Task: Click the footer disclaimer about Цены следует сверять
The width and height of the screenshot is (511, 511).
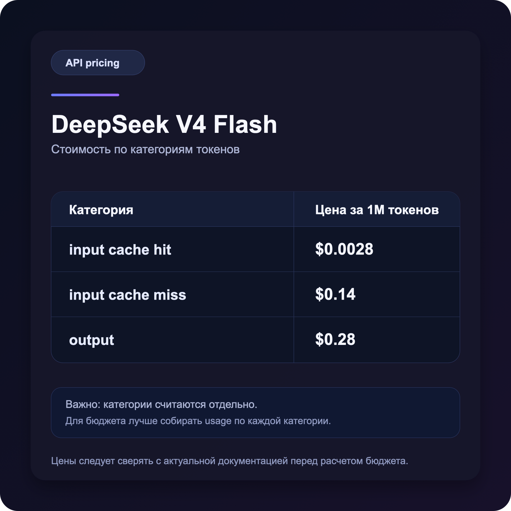Action: coord(230,461)
